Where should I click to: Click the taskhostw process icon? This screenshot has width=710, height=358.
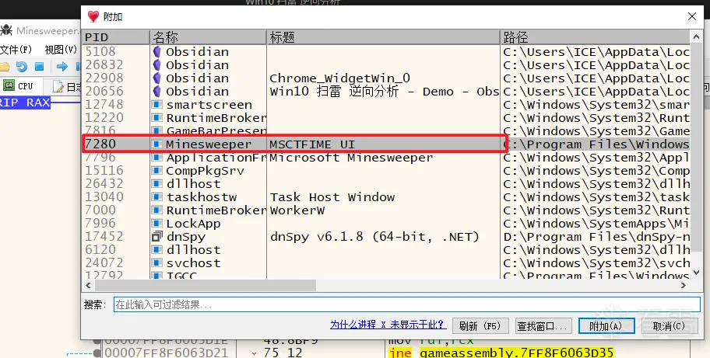pyautogui.click(x=156, y=196)
